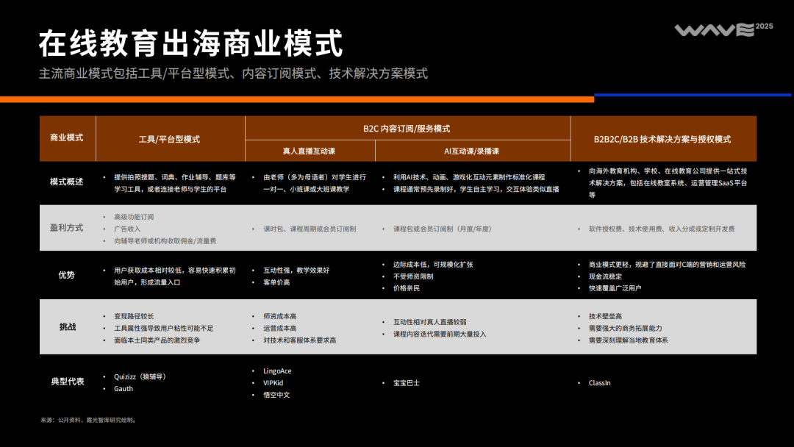Open the 高级功能订阅 revenue item
Image resolution: width=794 pixels, height=447 pixels.
[x=135, y=216]
